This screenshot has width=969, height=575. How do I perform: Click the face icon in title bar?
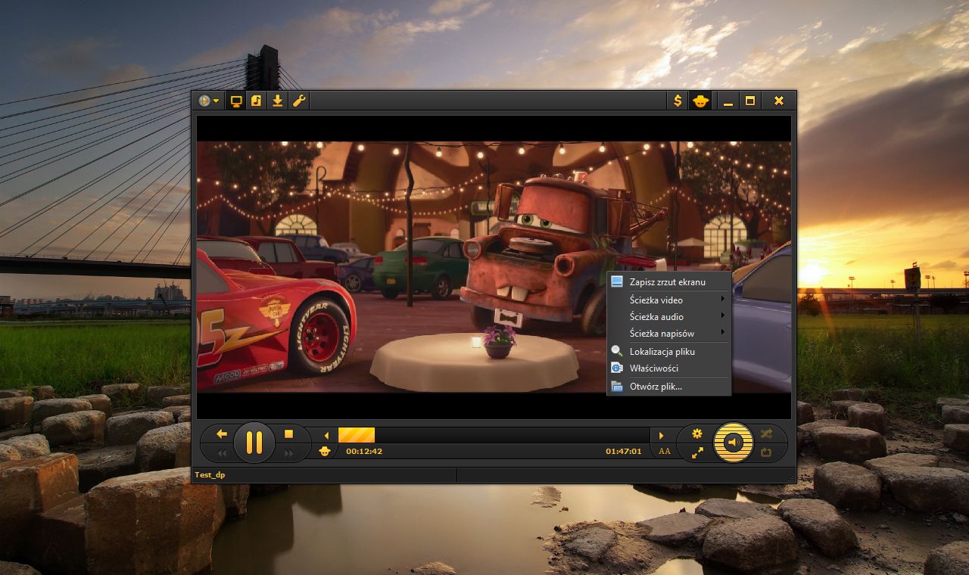tap(700, 101)
